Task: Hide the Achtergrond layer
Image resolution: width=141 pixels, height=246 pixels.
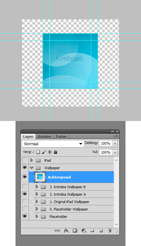Action: 25,177
